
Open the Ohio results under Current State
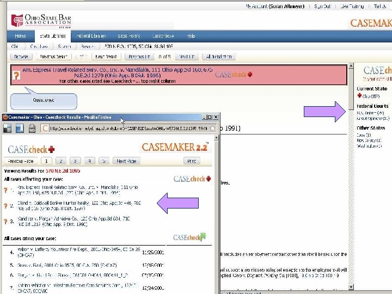click(x=371, y=96)
